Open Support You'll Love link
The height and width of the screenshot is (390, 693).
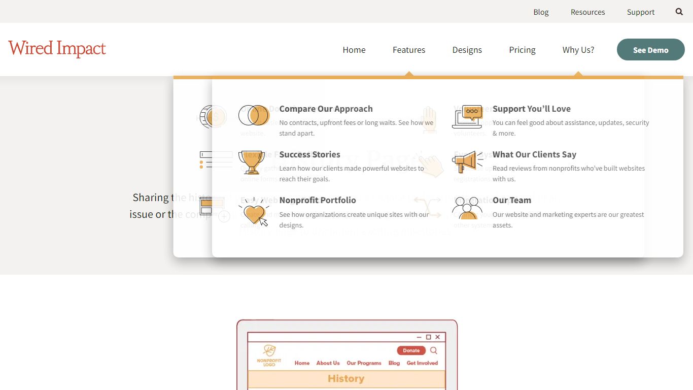532,109
